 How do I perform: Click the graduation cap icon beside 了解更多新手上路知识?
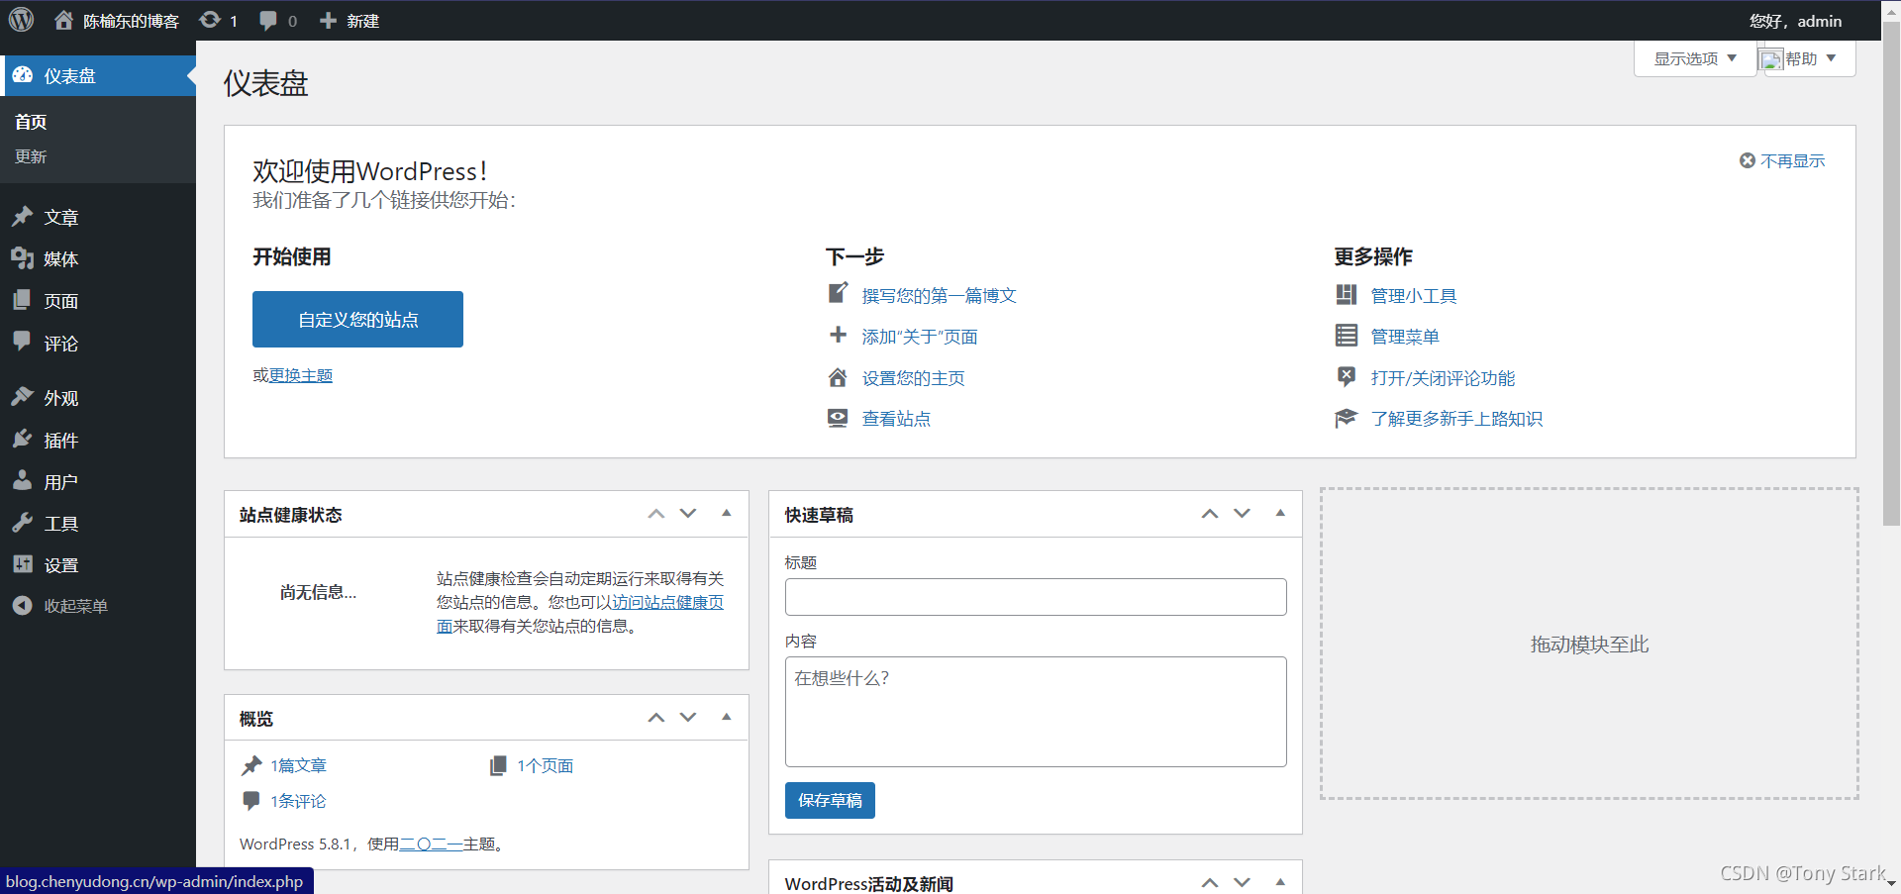pyautogui.click(x=1347, y=418)
